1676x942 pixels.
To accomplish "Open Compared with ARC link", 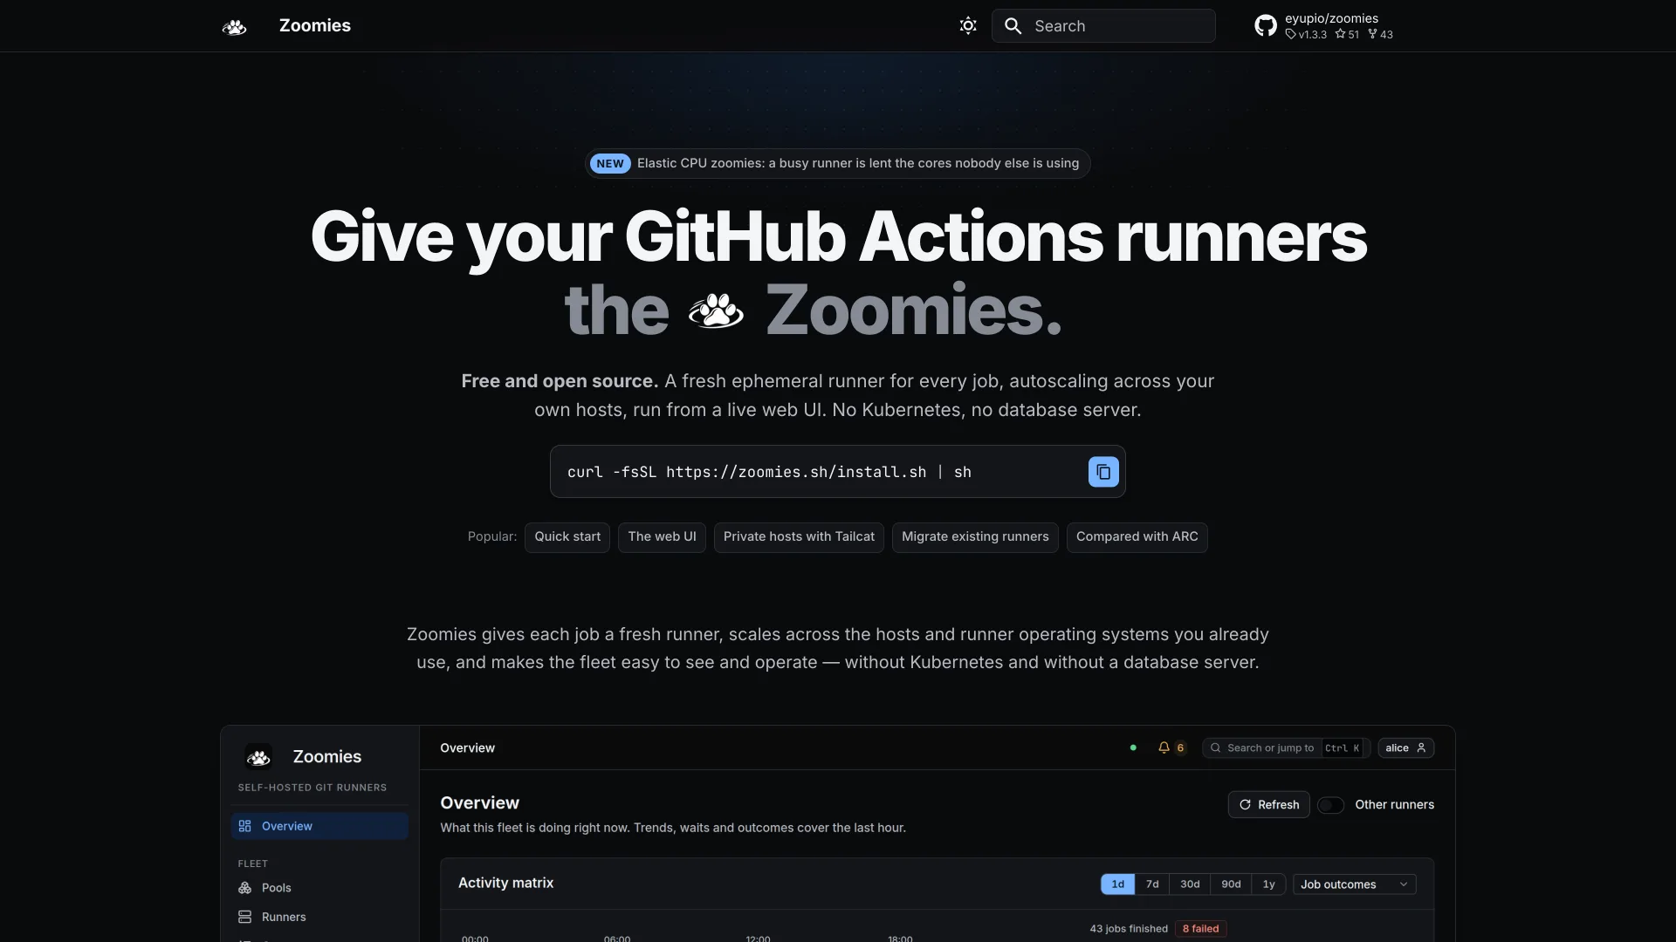I will click(1137, 537).
